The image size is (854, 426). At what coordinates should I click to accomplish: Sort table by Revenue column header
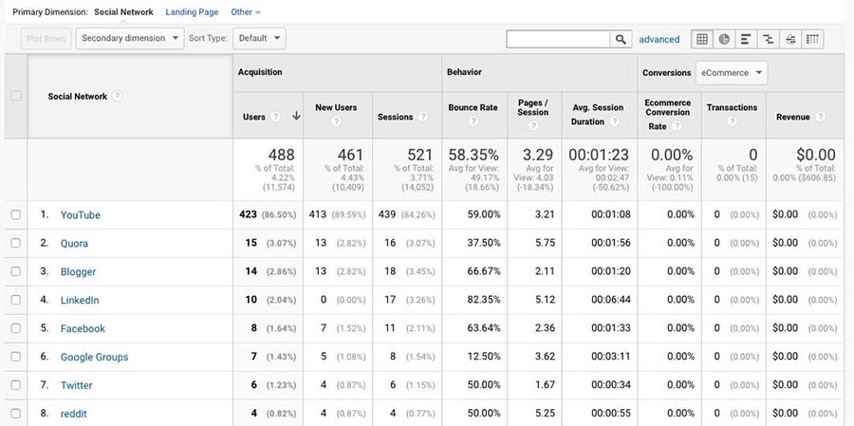[x=793, y=117]
